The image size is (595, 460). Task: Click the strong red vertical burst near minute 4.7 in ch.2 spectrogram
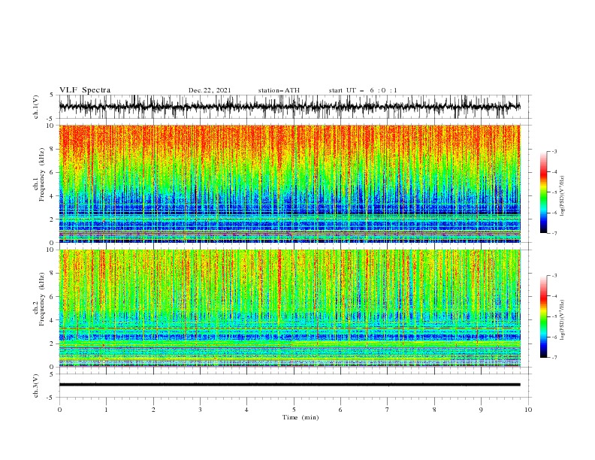tap(279, 285)
